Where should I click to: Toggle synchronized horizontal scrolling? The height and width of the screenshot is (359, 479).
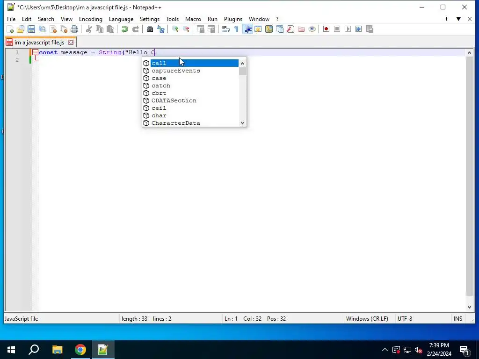(x=211, y=29)
